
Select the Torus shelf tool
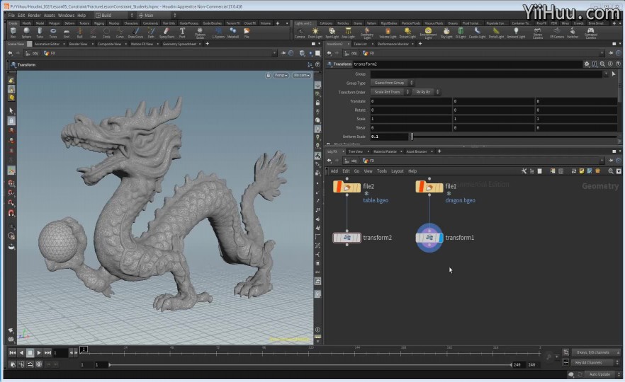53,33
